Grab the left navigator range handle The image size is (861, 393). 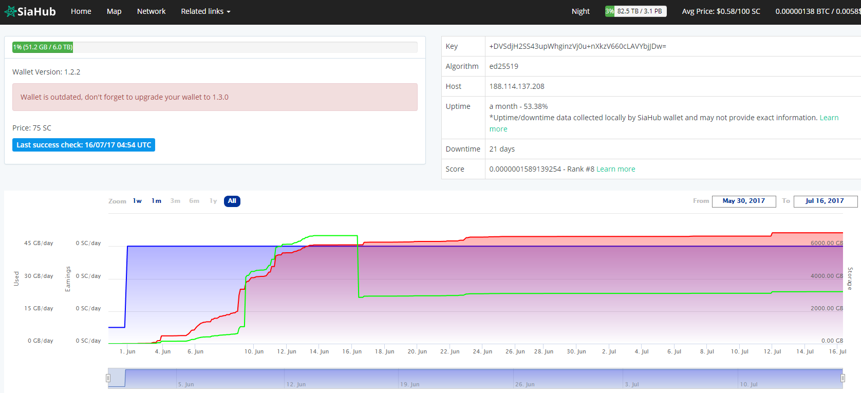(x=108, y=378)
